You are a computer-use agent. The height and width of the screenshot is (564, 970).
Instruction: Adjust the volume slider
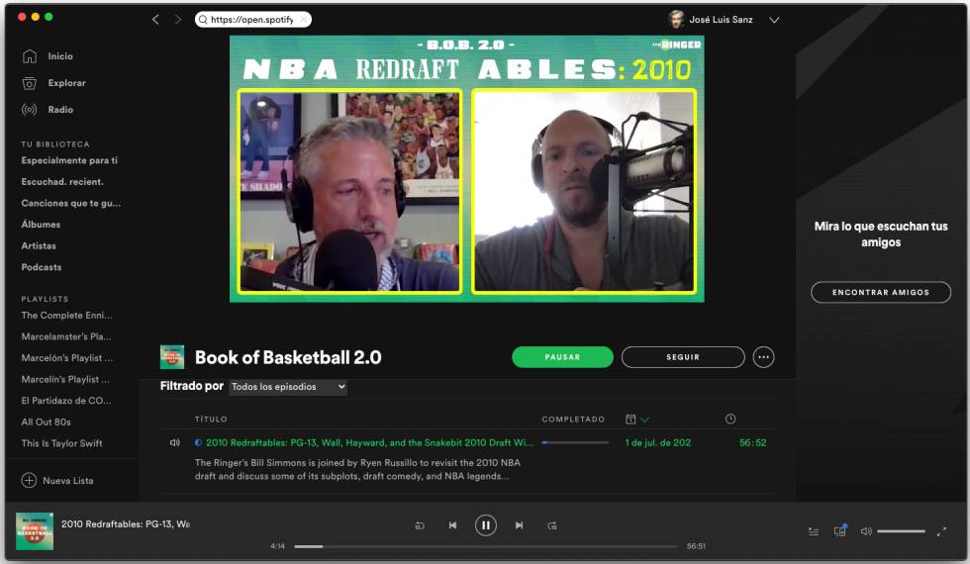pyautogui.click(x=902, y=531)
